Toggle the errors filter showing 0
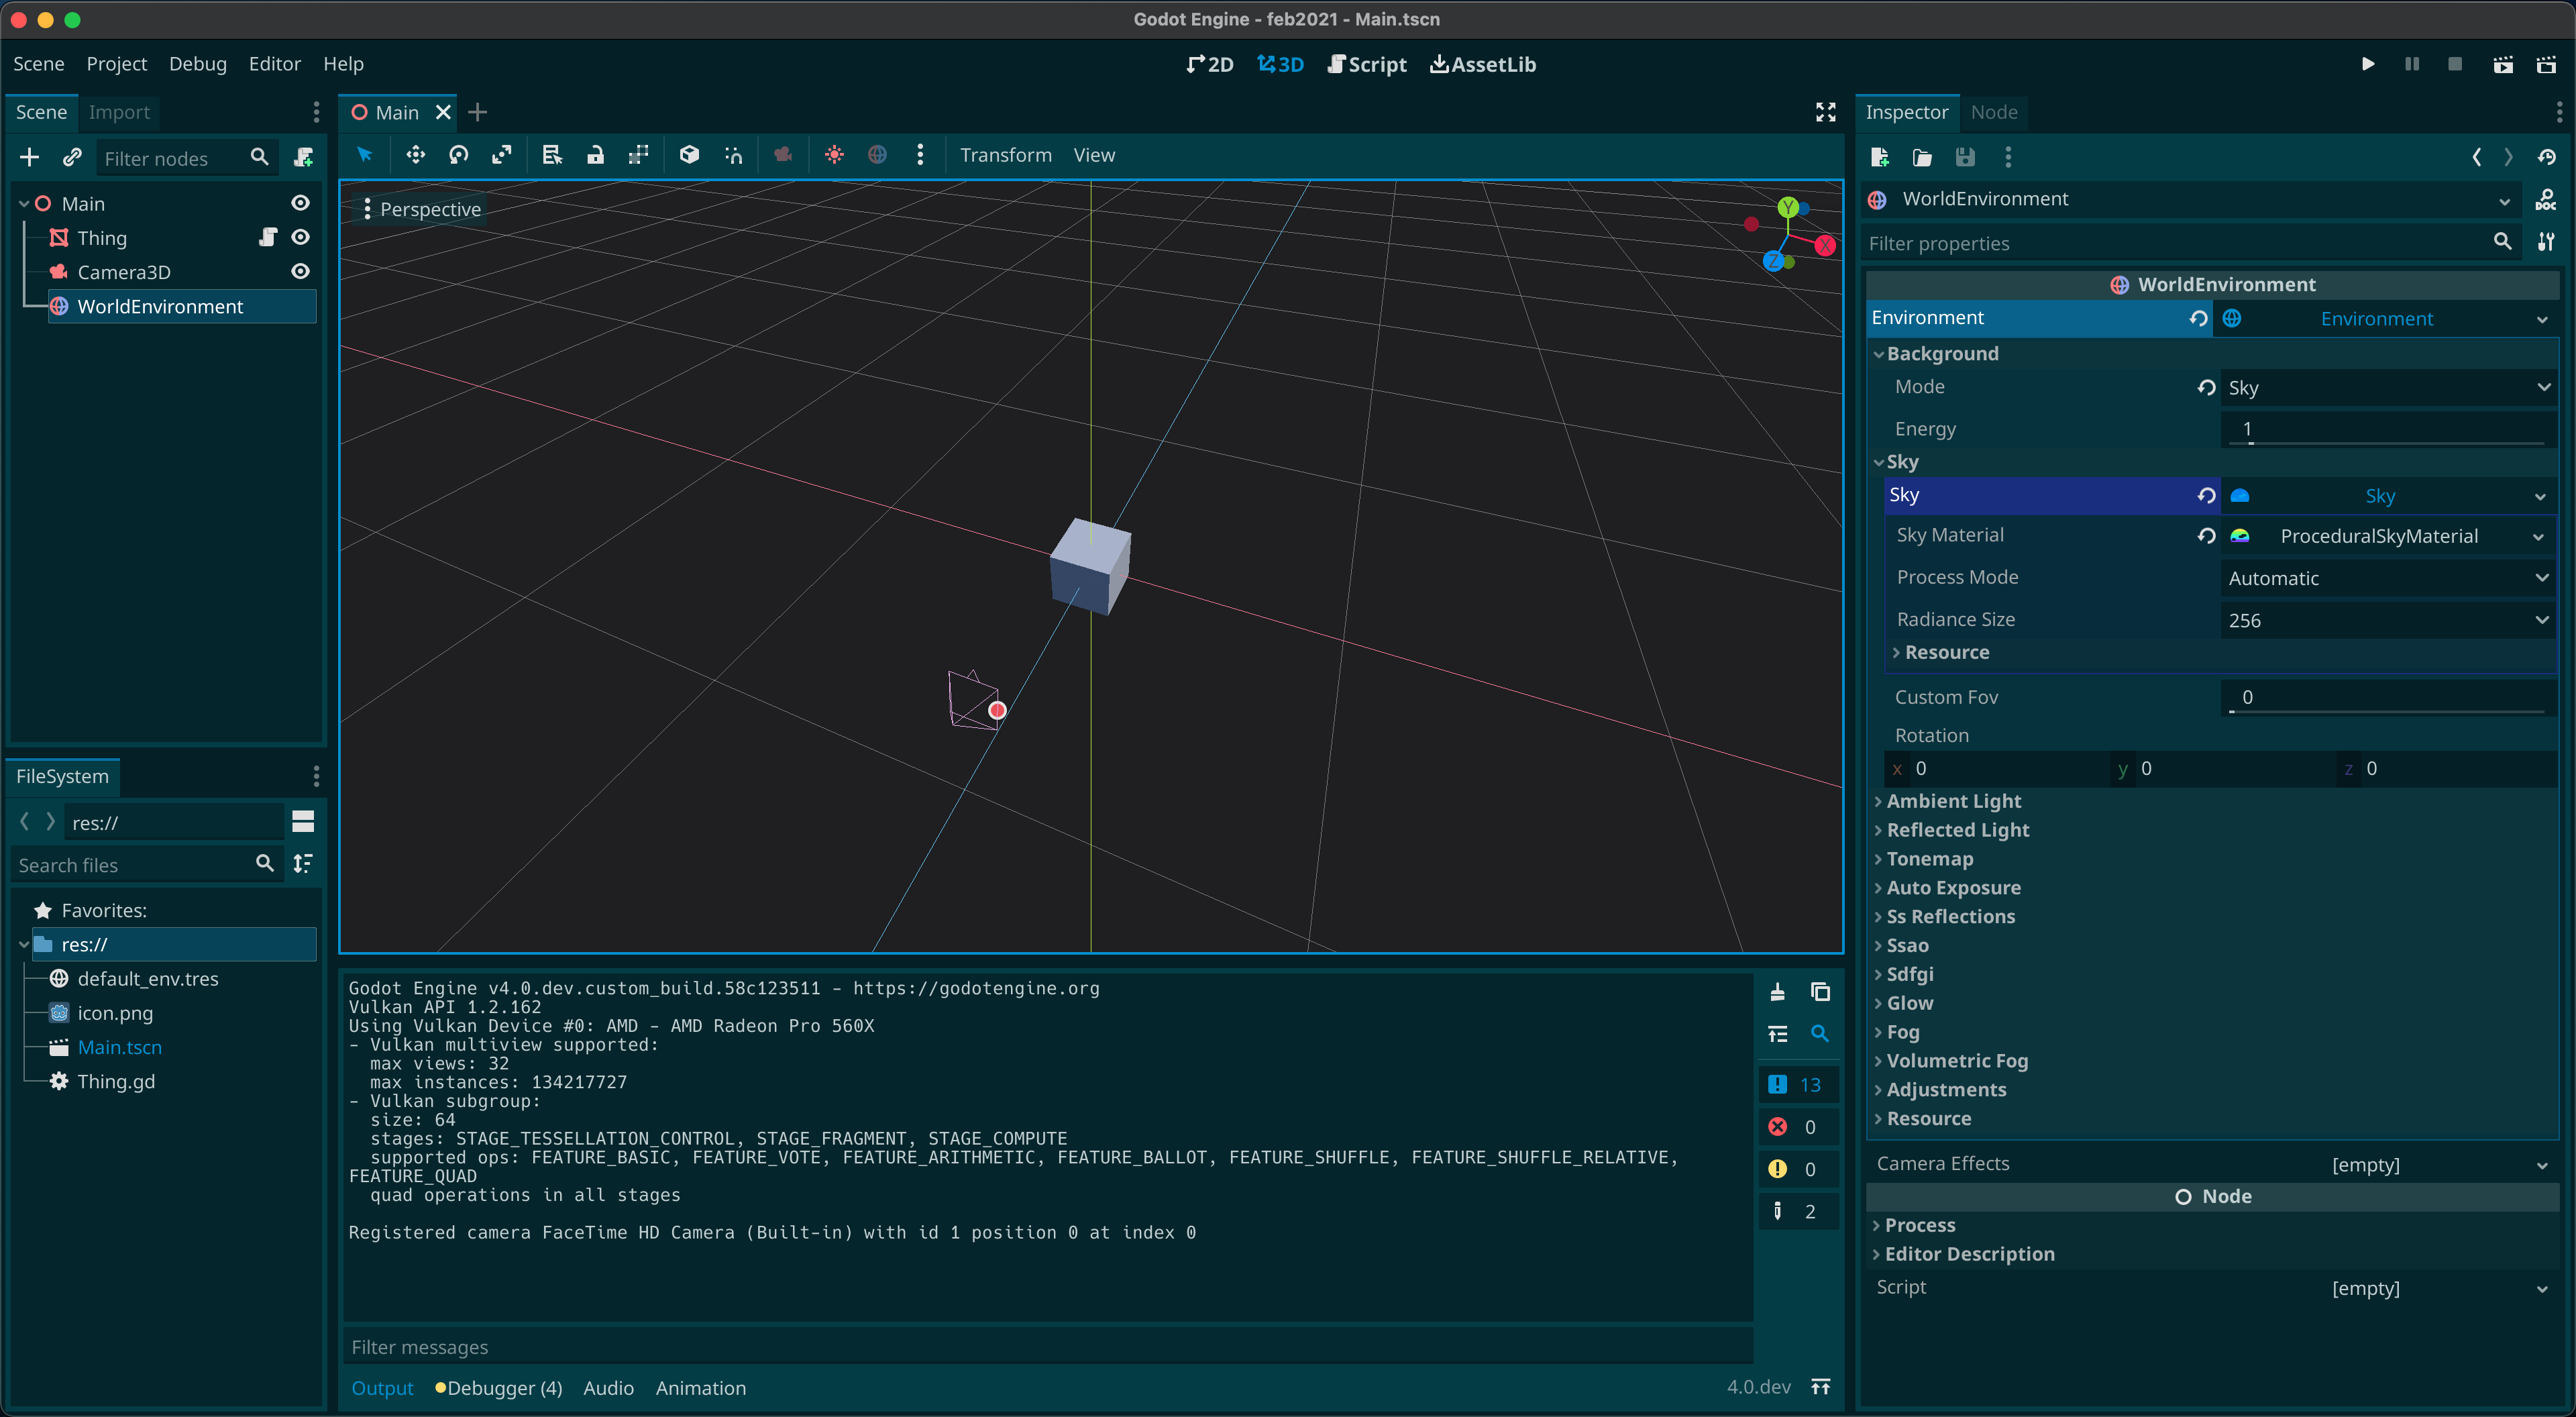This screenshot has height=1417, width=2576. point(1797,1127)
